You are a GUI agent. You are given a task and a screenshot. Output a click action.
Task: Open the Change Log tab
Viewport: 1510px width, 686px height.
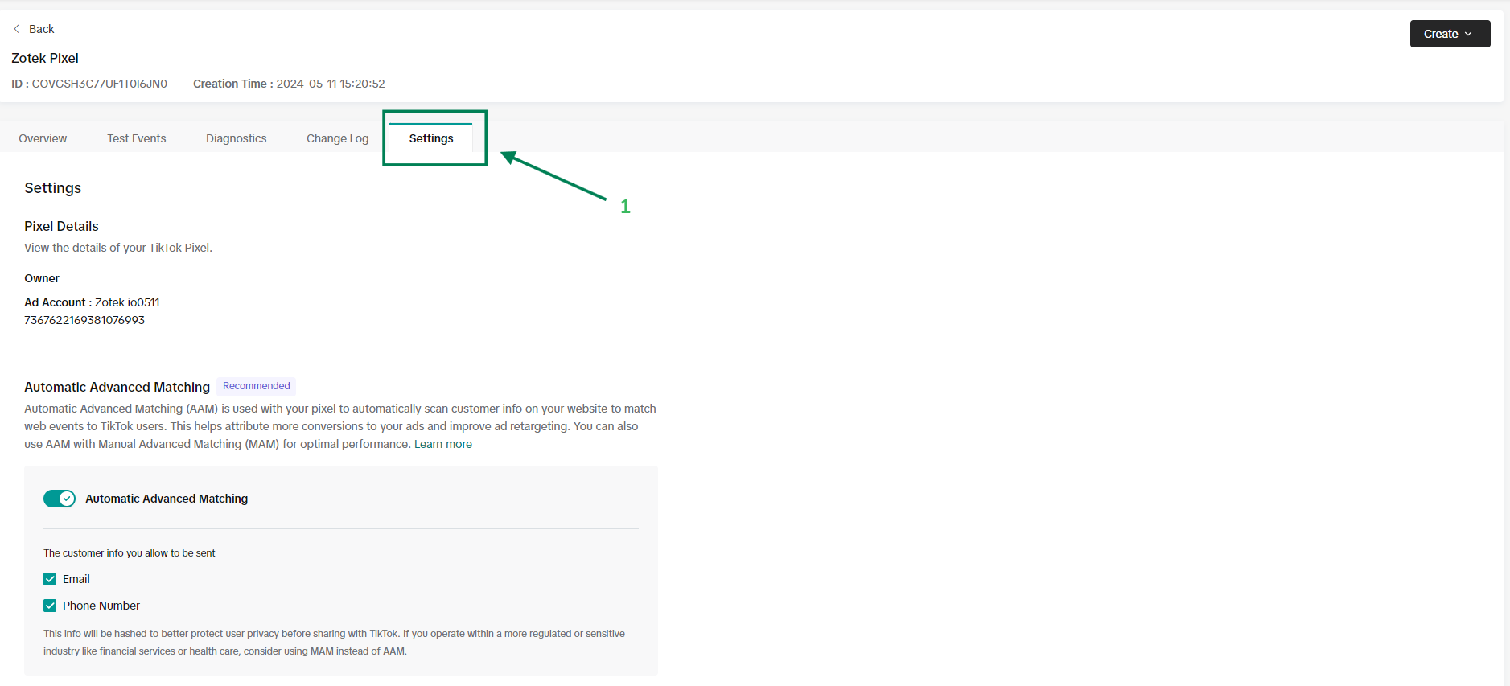[x=337, y=138]
